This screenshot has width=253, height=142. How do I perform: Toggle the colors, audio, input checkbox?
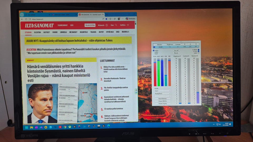(x=153, y=50)
